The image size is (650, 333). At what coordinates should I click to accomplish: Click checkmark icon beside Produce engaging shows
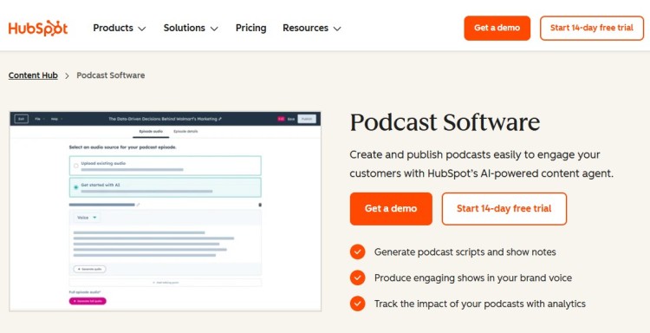click(x=357, y=277)
